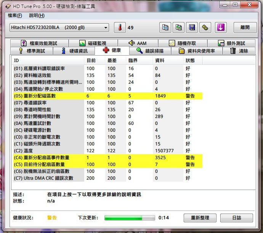Switch to the 硬碟資訊 tab
Viewport: 263px width, 233px height.
pos(74,51)
